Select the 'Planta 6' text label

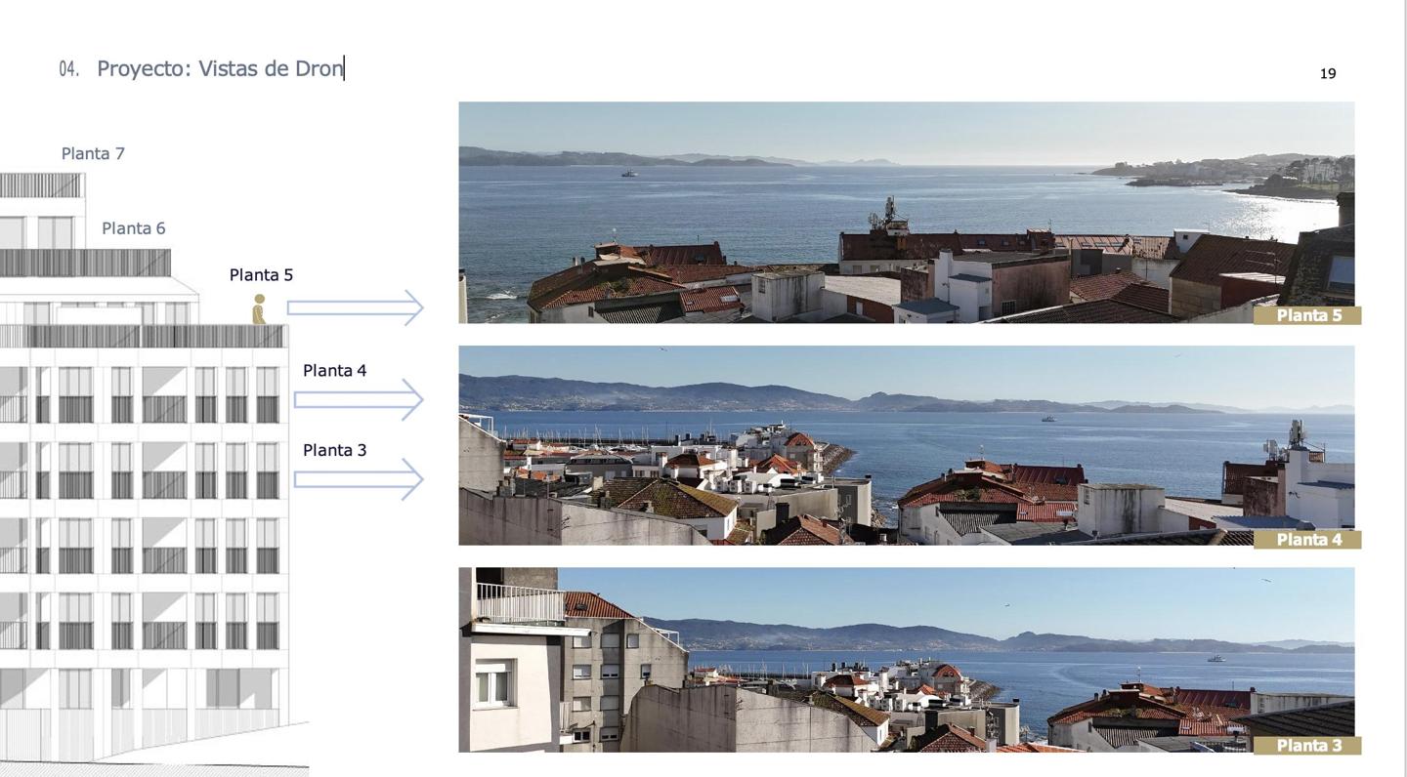coord(134,228)
